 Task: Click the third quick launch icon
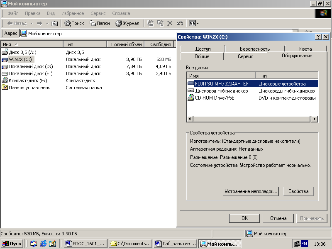[53, 244]
